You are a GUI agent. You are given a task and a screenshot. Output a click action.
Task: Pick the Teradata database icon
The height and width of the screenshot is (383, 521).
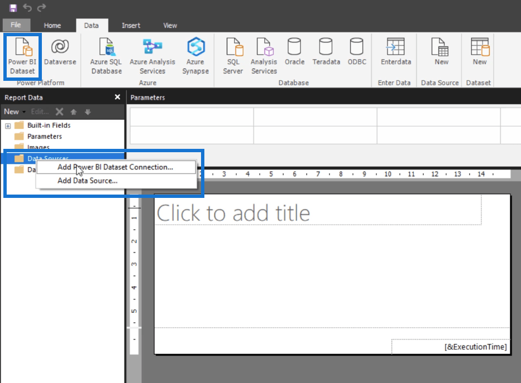326,51
